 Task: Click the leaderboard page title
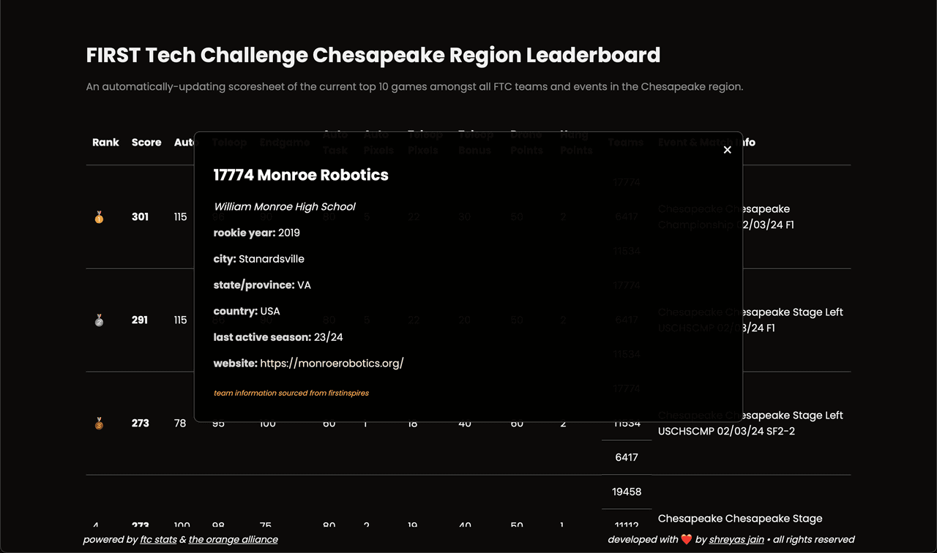[x=373, y=56]
